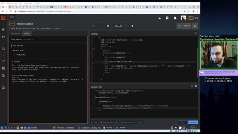Click the streamer webcam overlay
The width and height of the screenshot is (238, 134).
219,55
